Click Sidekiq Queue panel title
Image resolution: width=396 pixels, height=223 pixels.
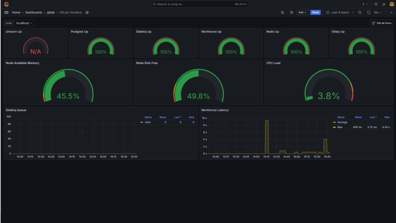[x=16, y=110]
